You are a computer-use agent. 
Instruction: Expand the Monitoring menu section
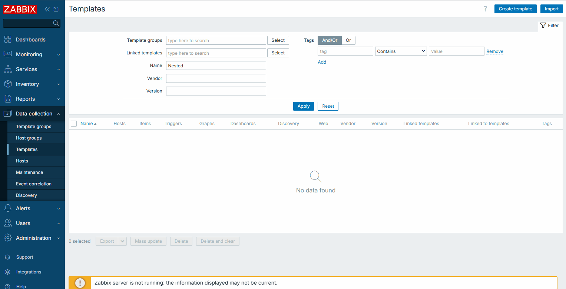(32, 54)
